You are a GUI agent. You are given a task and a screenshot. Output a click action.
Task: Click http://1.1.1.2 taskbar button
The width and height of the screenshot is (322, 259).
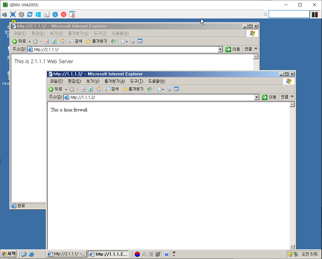coord(108,254)
